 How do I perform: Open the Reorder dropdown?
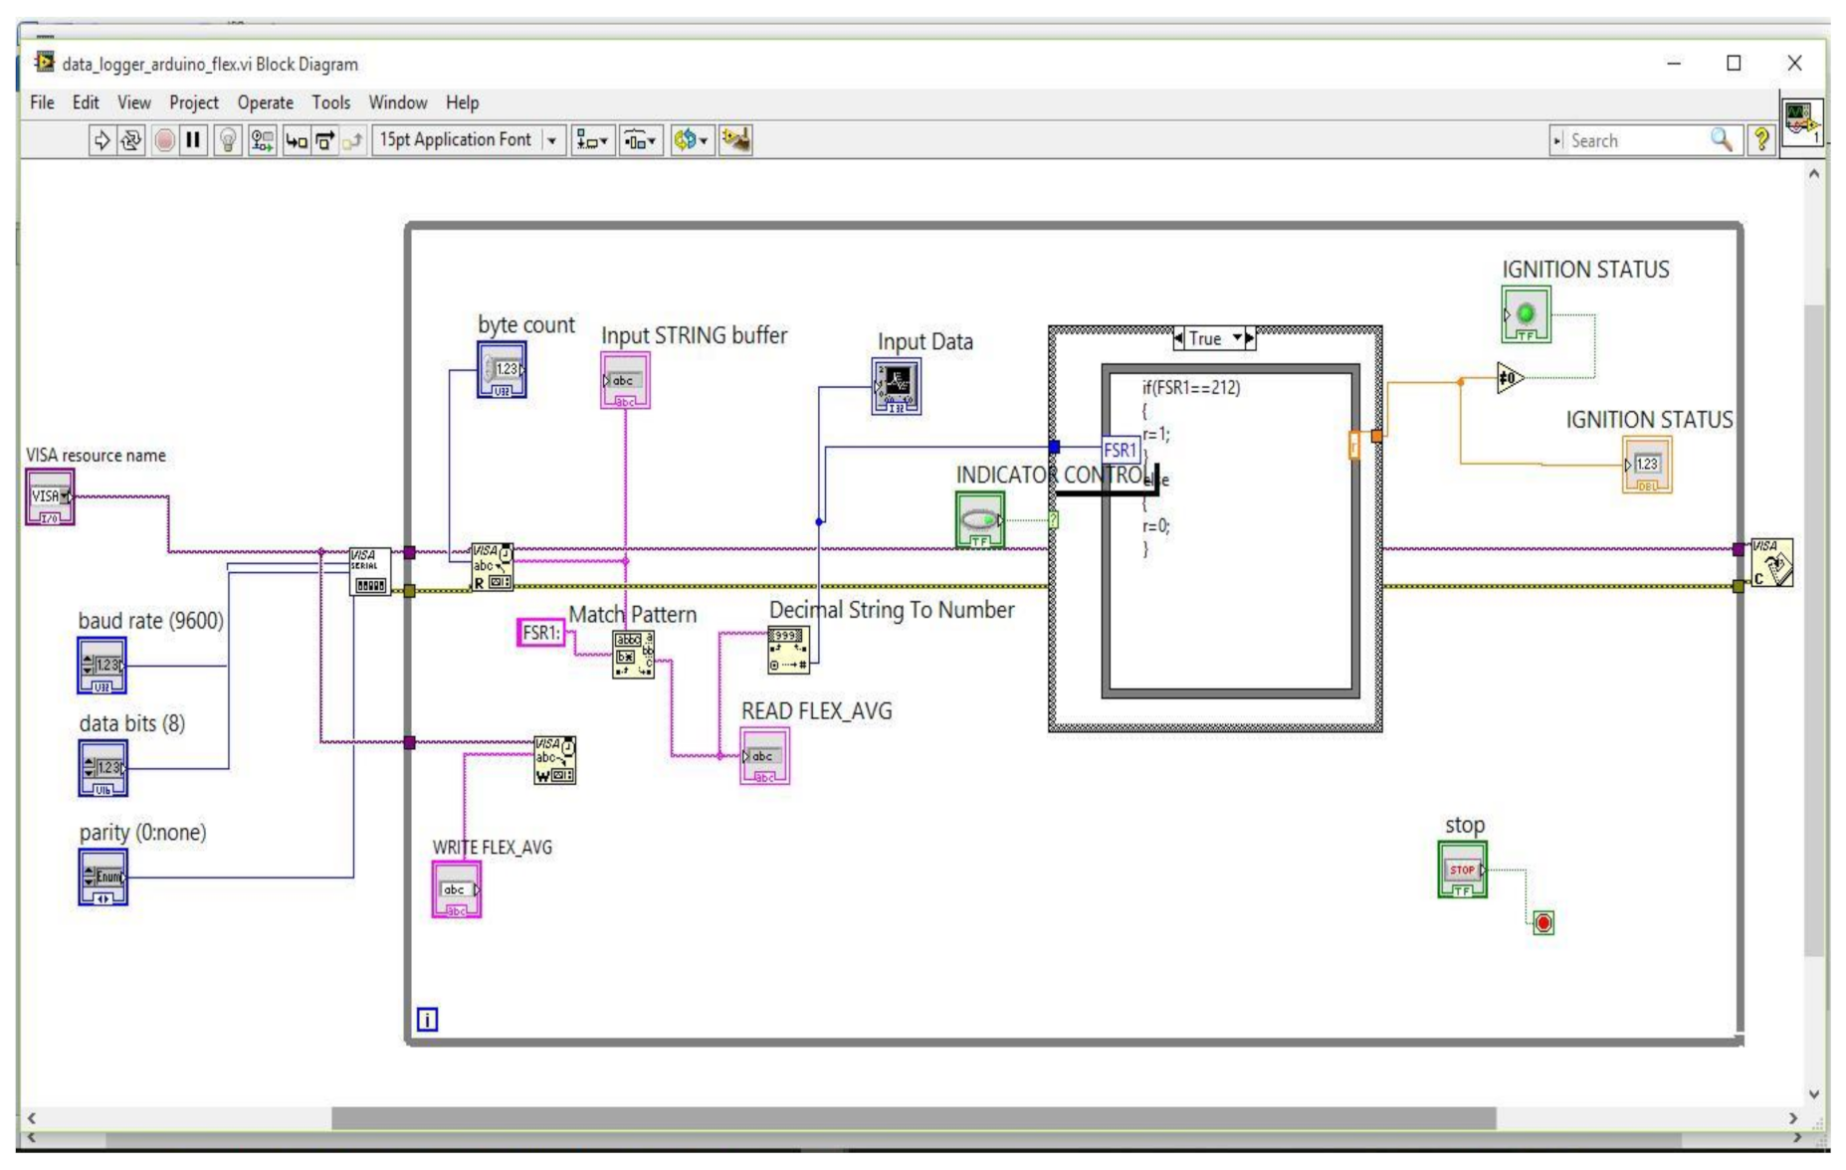point(691,140)
